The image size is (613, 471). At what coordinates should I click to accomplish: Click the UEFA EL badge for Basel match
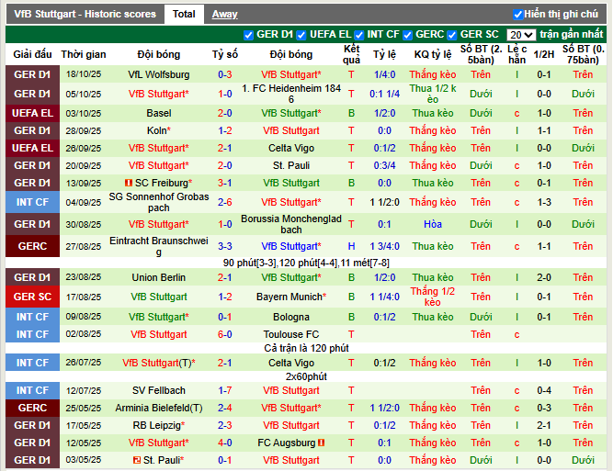click(x=31, y=113)
